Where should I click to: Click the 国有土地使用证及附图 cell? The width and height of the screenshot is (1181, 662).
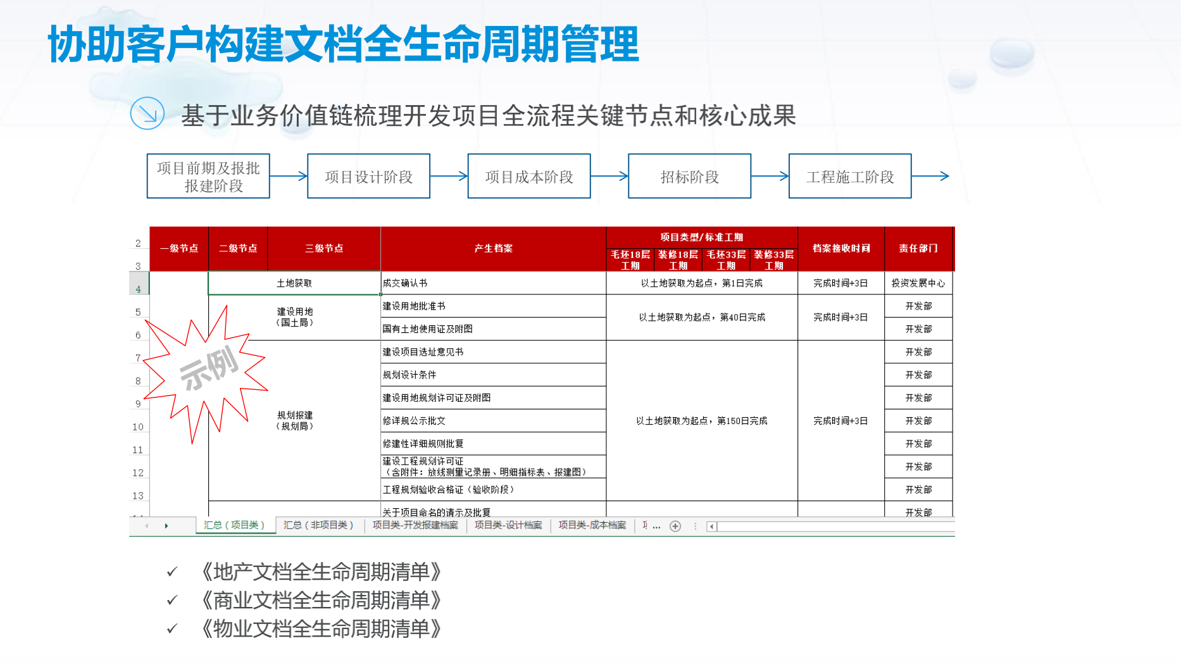[494, 329]
